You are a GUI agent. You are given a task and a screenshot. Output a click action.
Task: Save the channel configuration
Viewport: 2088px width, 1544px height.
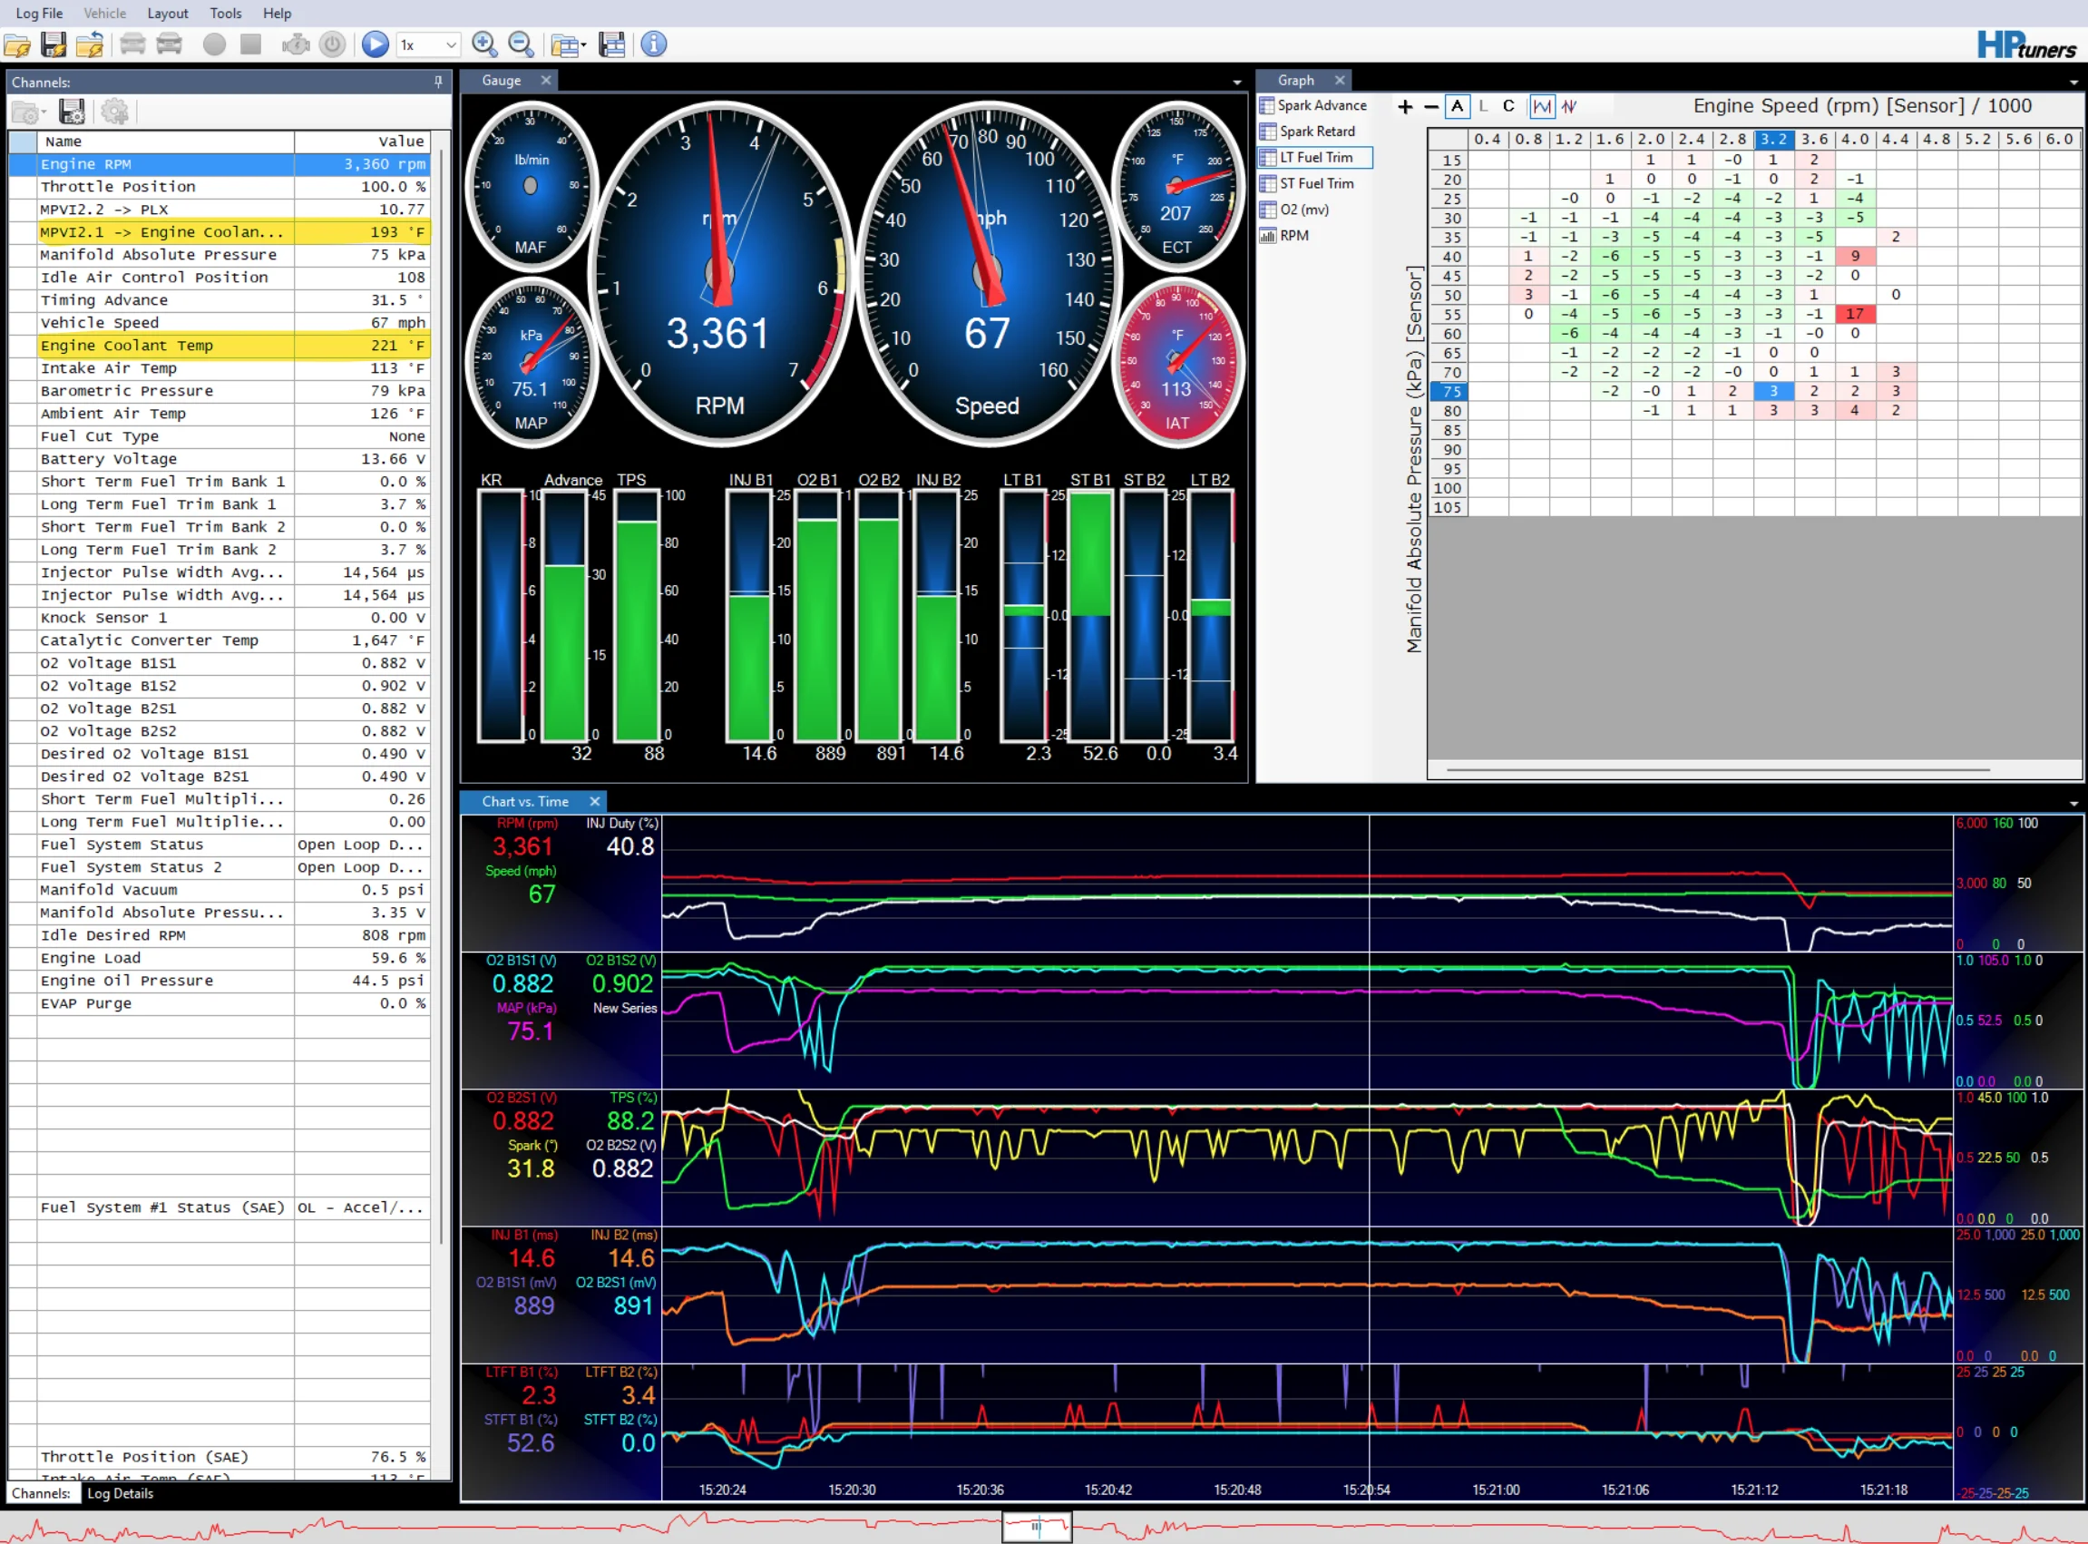(x=72, y=113)
